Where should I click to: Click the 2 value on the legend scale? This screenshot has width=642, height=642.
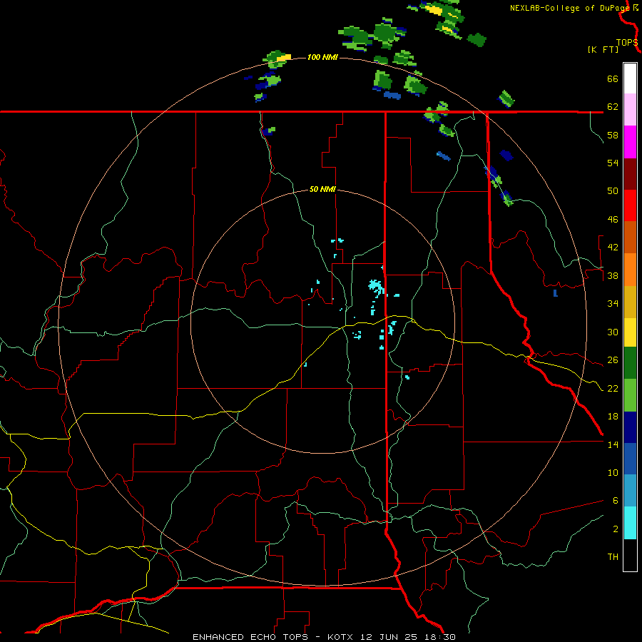click(x=615, y=529)
